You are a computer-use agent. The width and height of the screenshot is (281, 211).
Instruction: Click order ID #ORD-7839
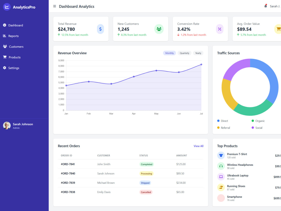coord(68,183)
